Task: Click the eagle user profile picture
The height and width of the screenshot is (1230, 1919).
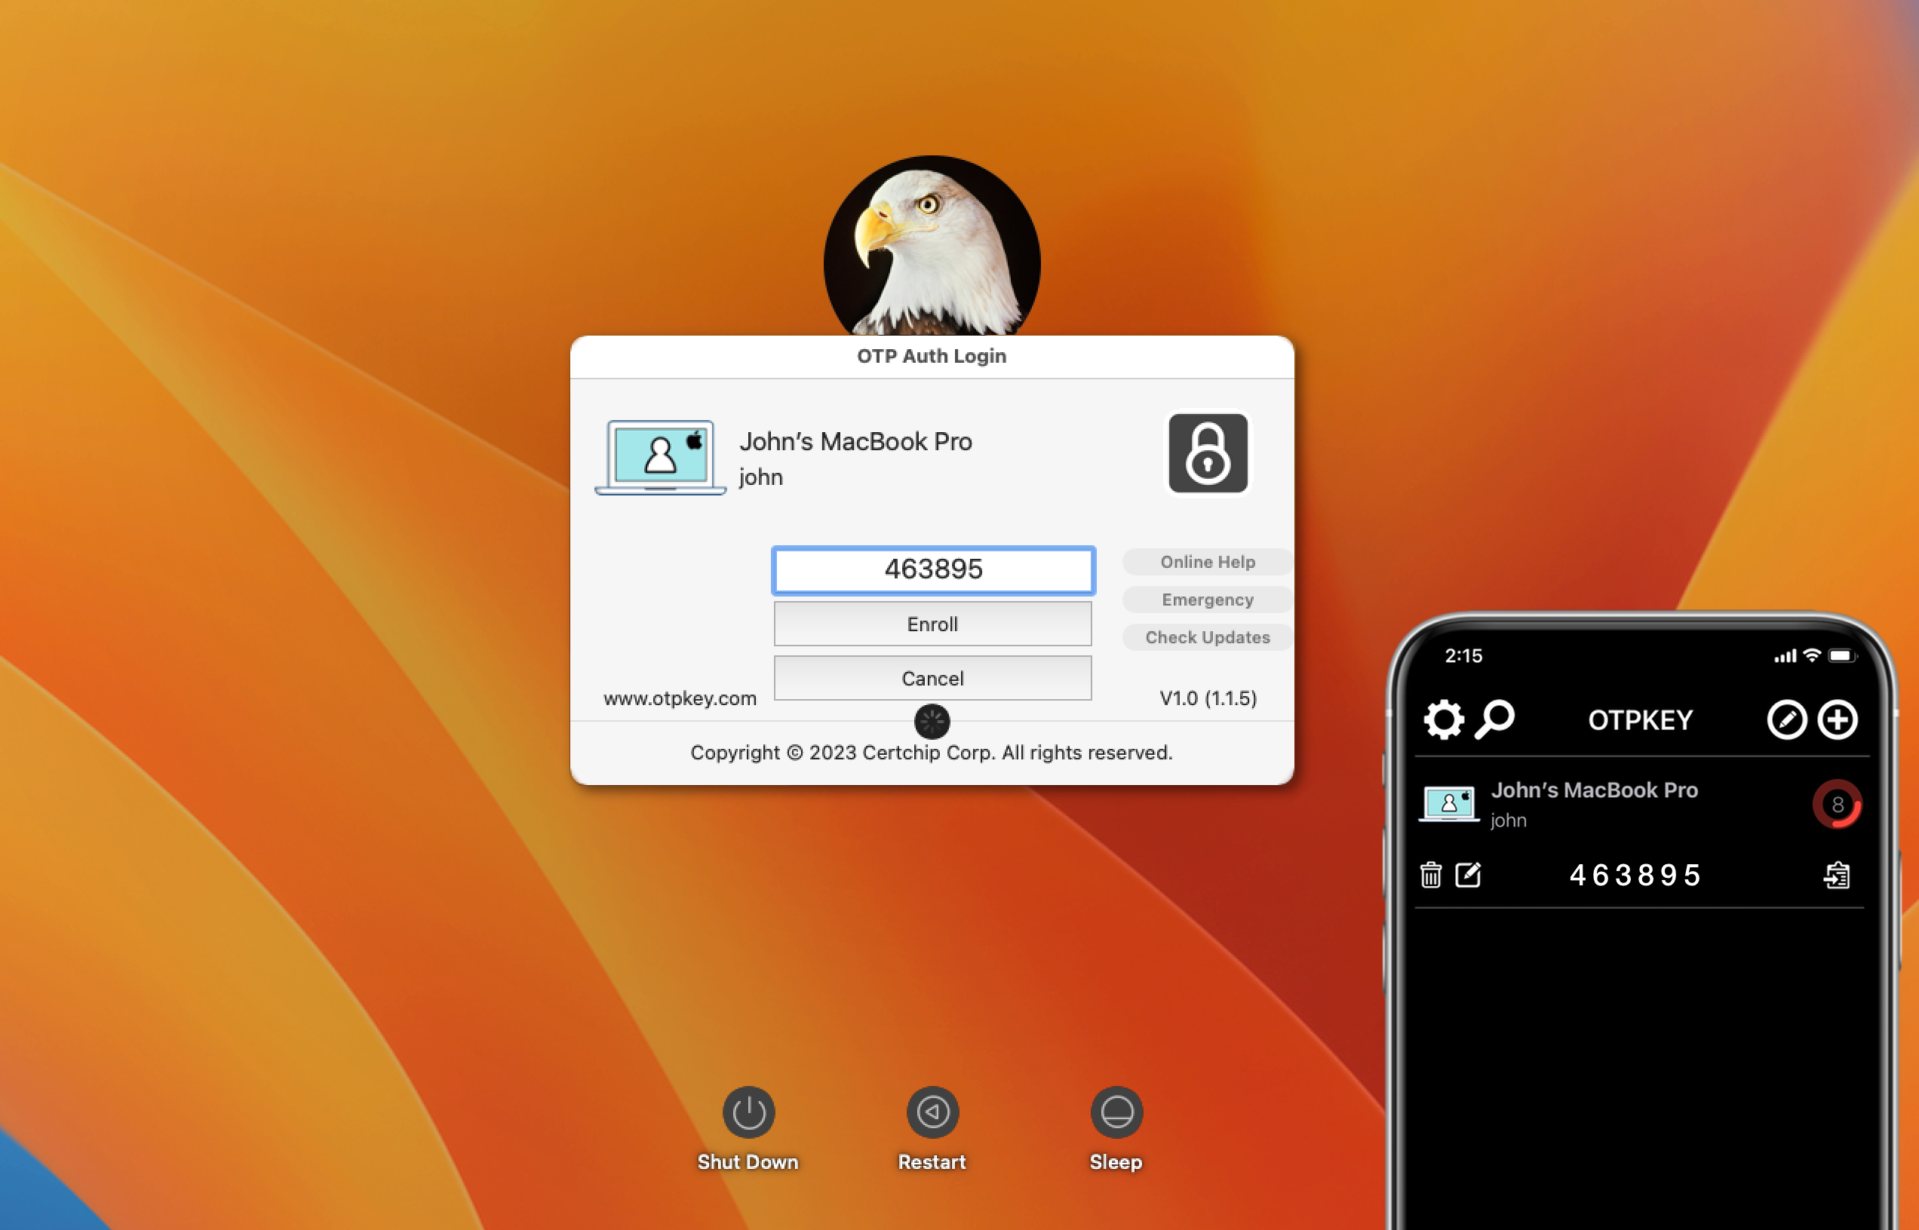Action: (x=932, y=247)
